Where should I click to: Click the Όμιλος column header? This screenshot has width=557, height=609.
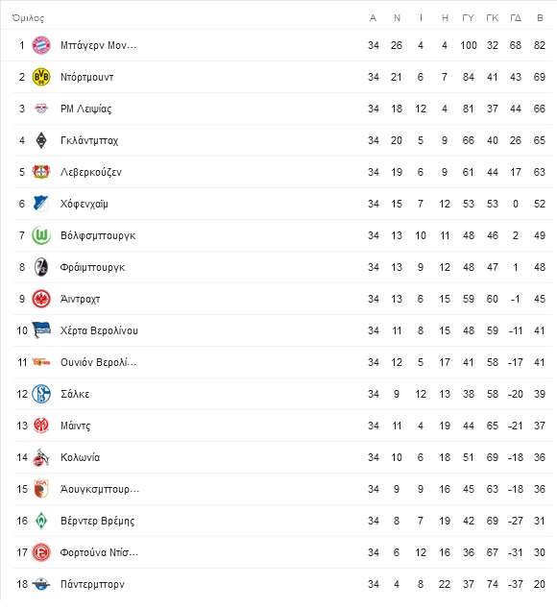tap(28, 18)
